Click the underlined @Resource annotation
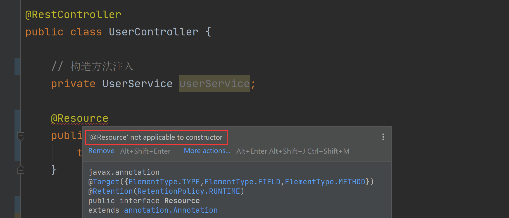 pos(80,118)
